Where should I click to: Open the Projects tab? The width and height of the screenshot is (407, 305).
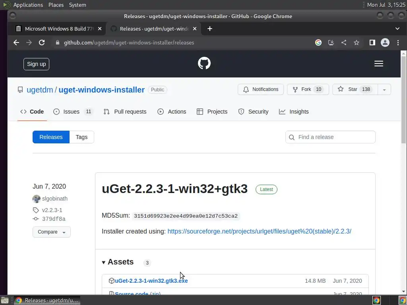pos(212,112)
